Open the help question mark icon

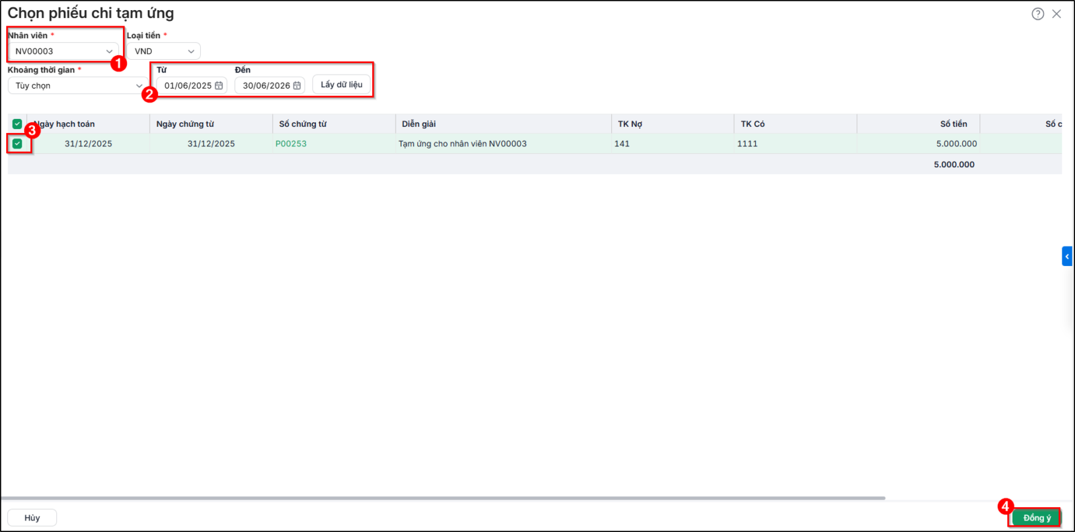coord(1038,14)
